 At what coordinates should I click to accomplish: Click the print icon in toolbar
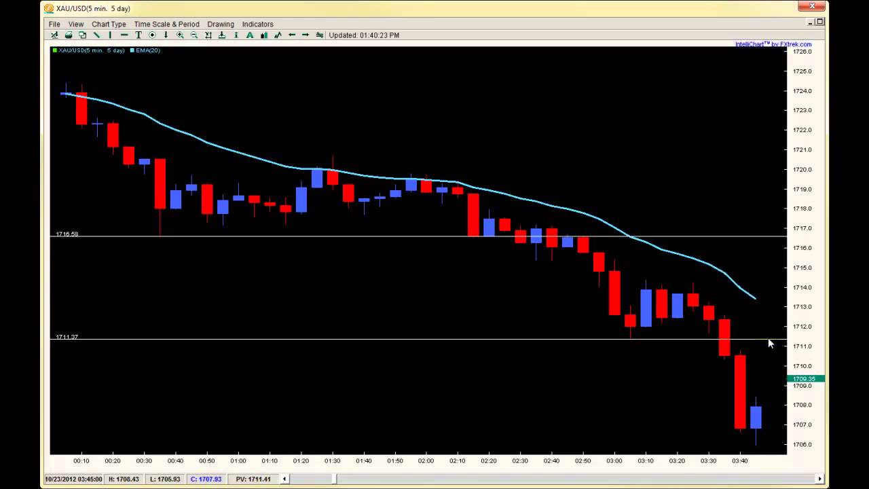pos(69,35)
